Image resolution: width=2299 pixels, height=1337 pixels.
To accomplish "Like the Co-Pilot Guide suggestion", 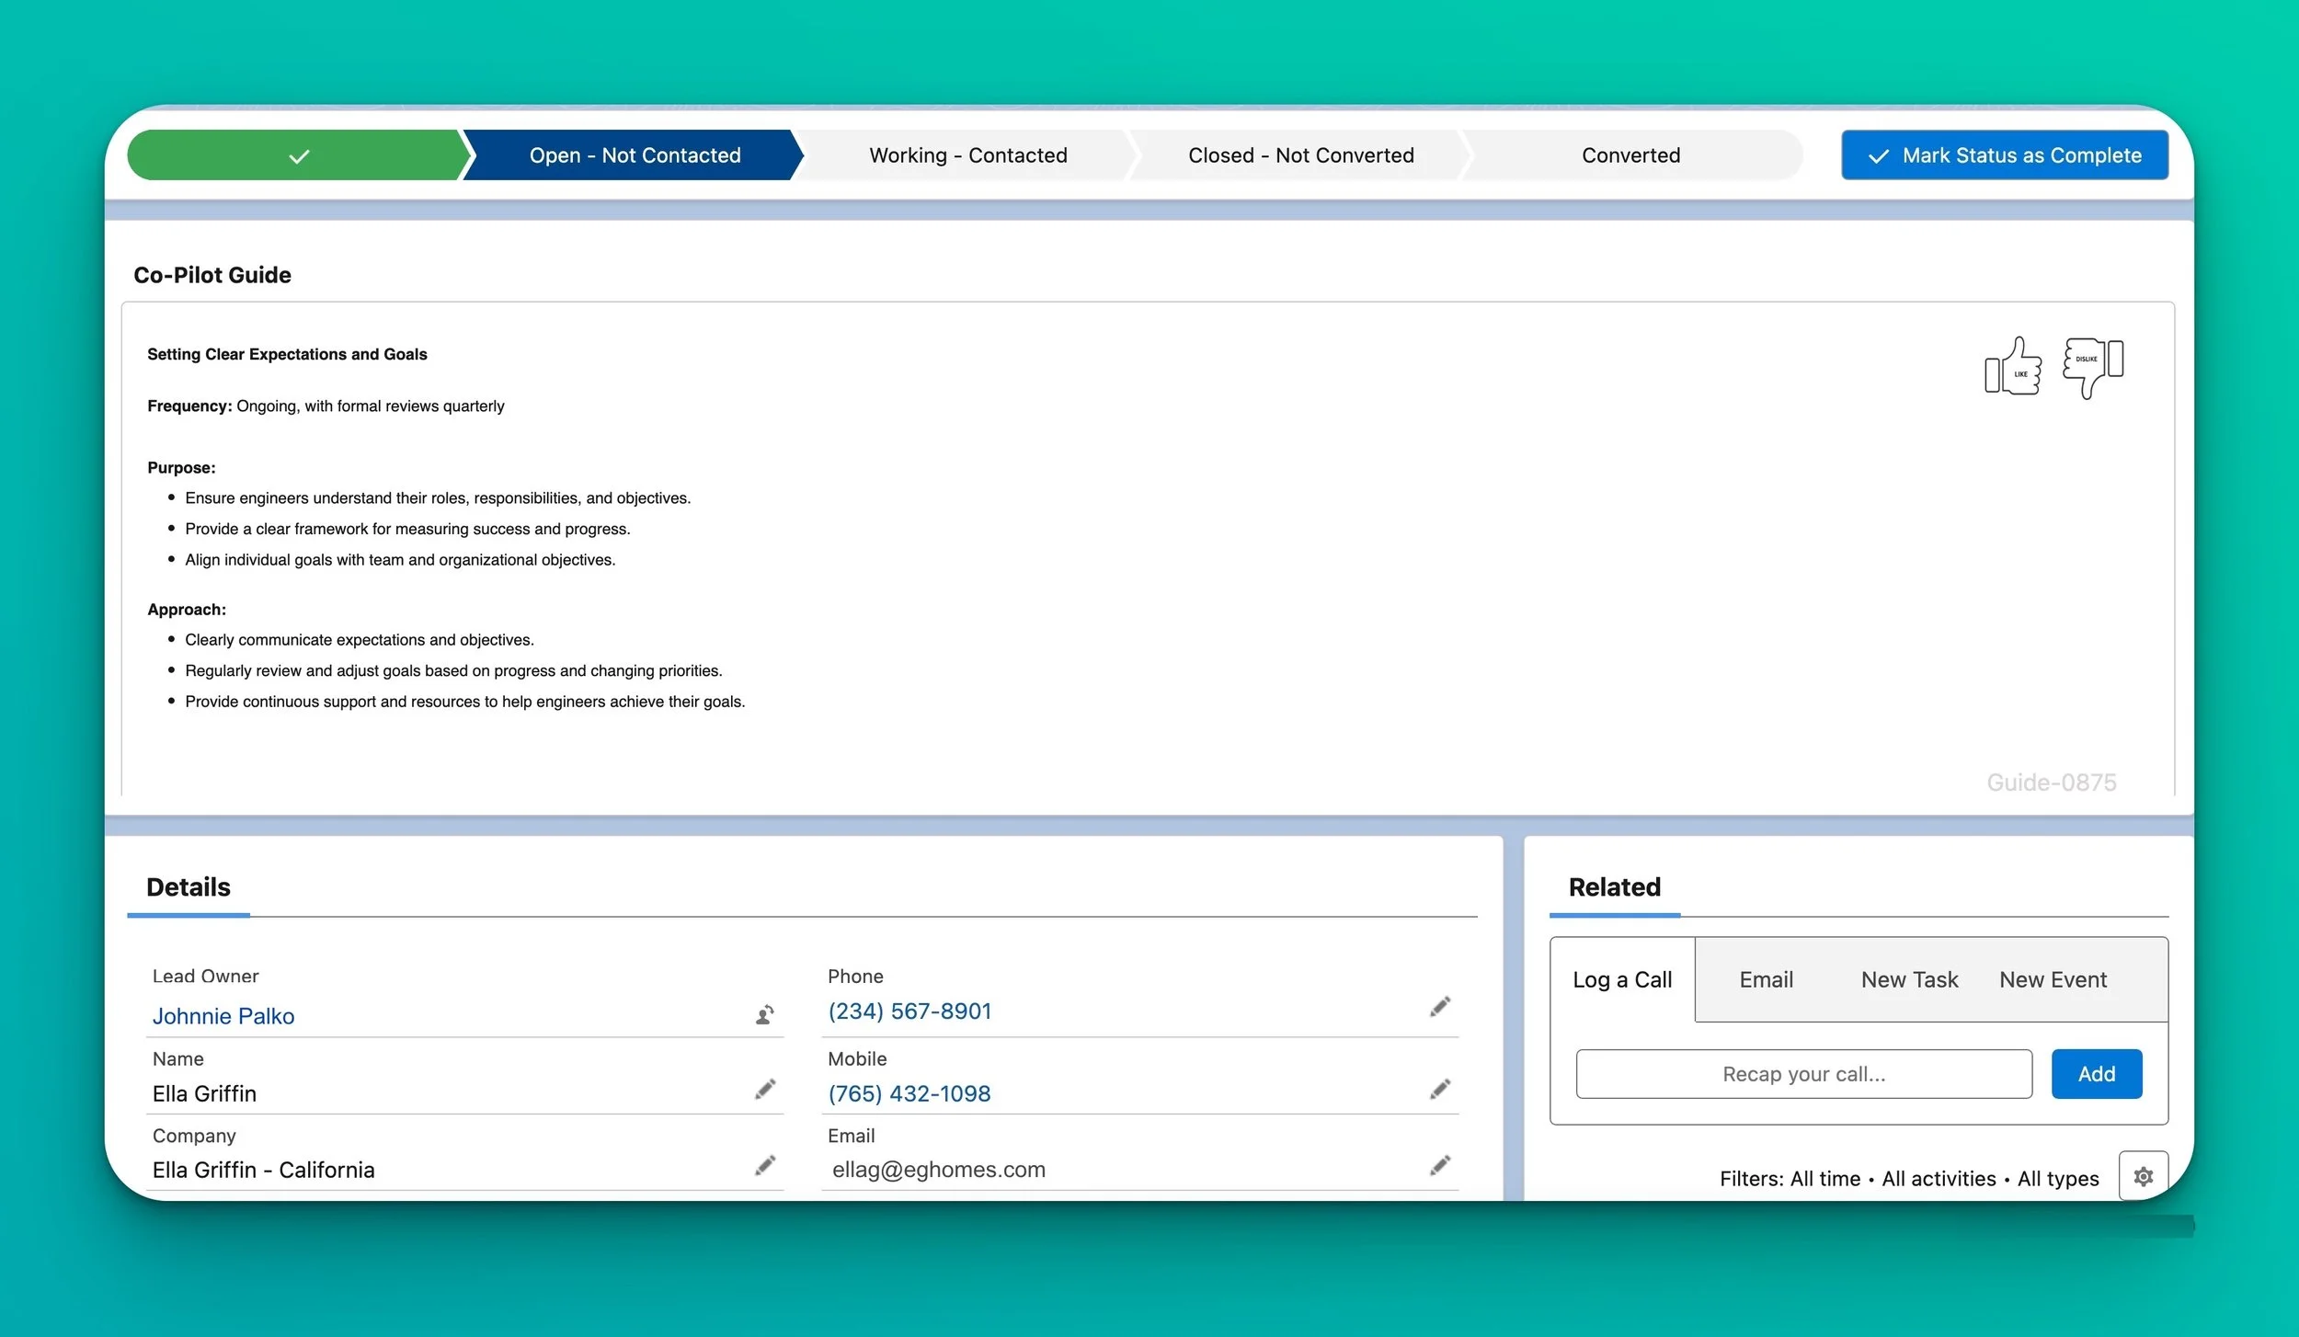I will 2013,368.
